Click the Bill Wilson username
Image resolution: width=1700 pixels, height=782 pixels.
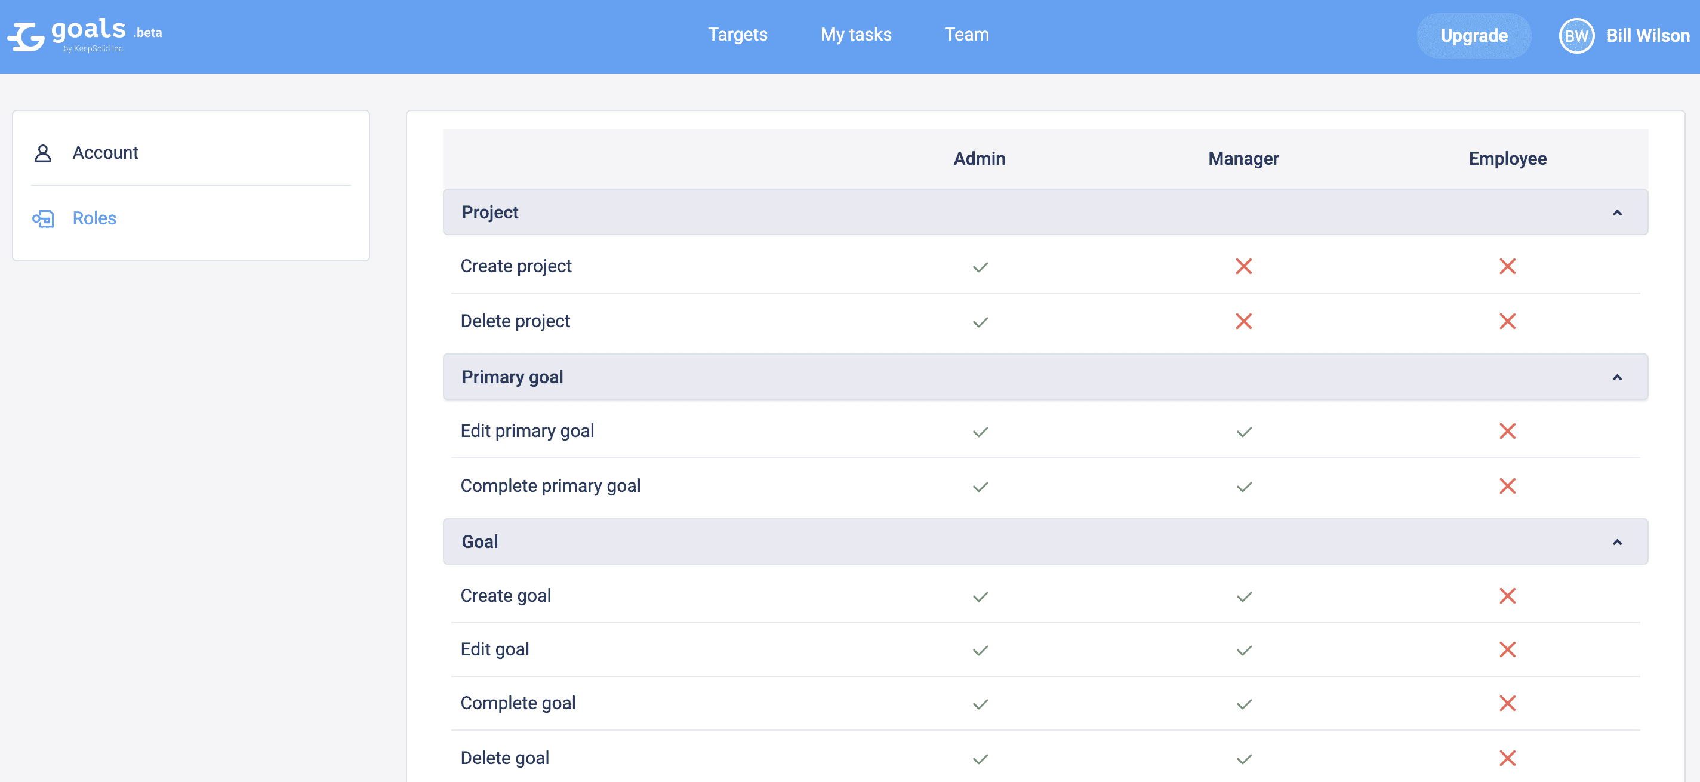click(x=1648, y=36)
